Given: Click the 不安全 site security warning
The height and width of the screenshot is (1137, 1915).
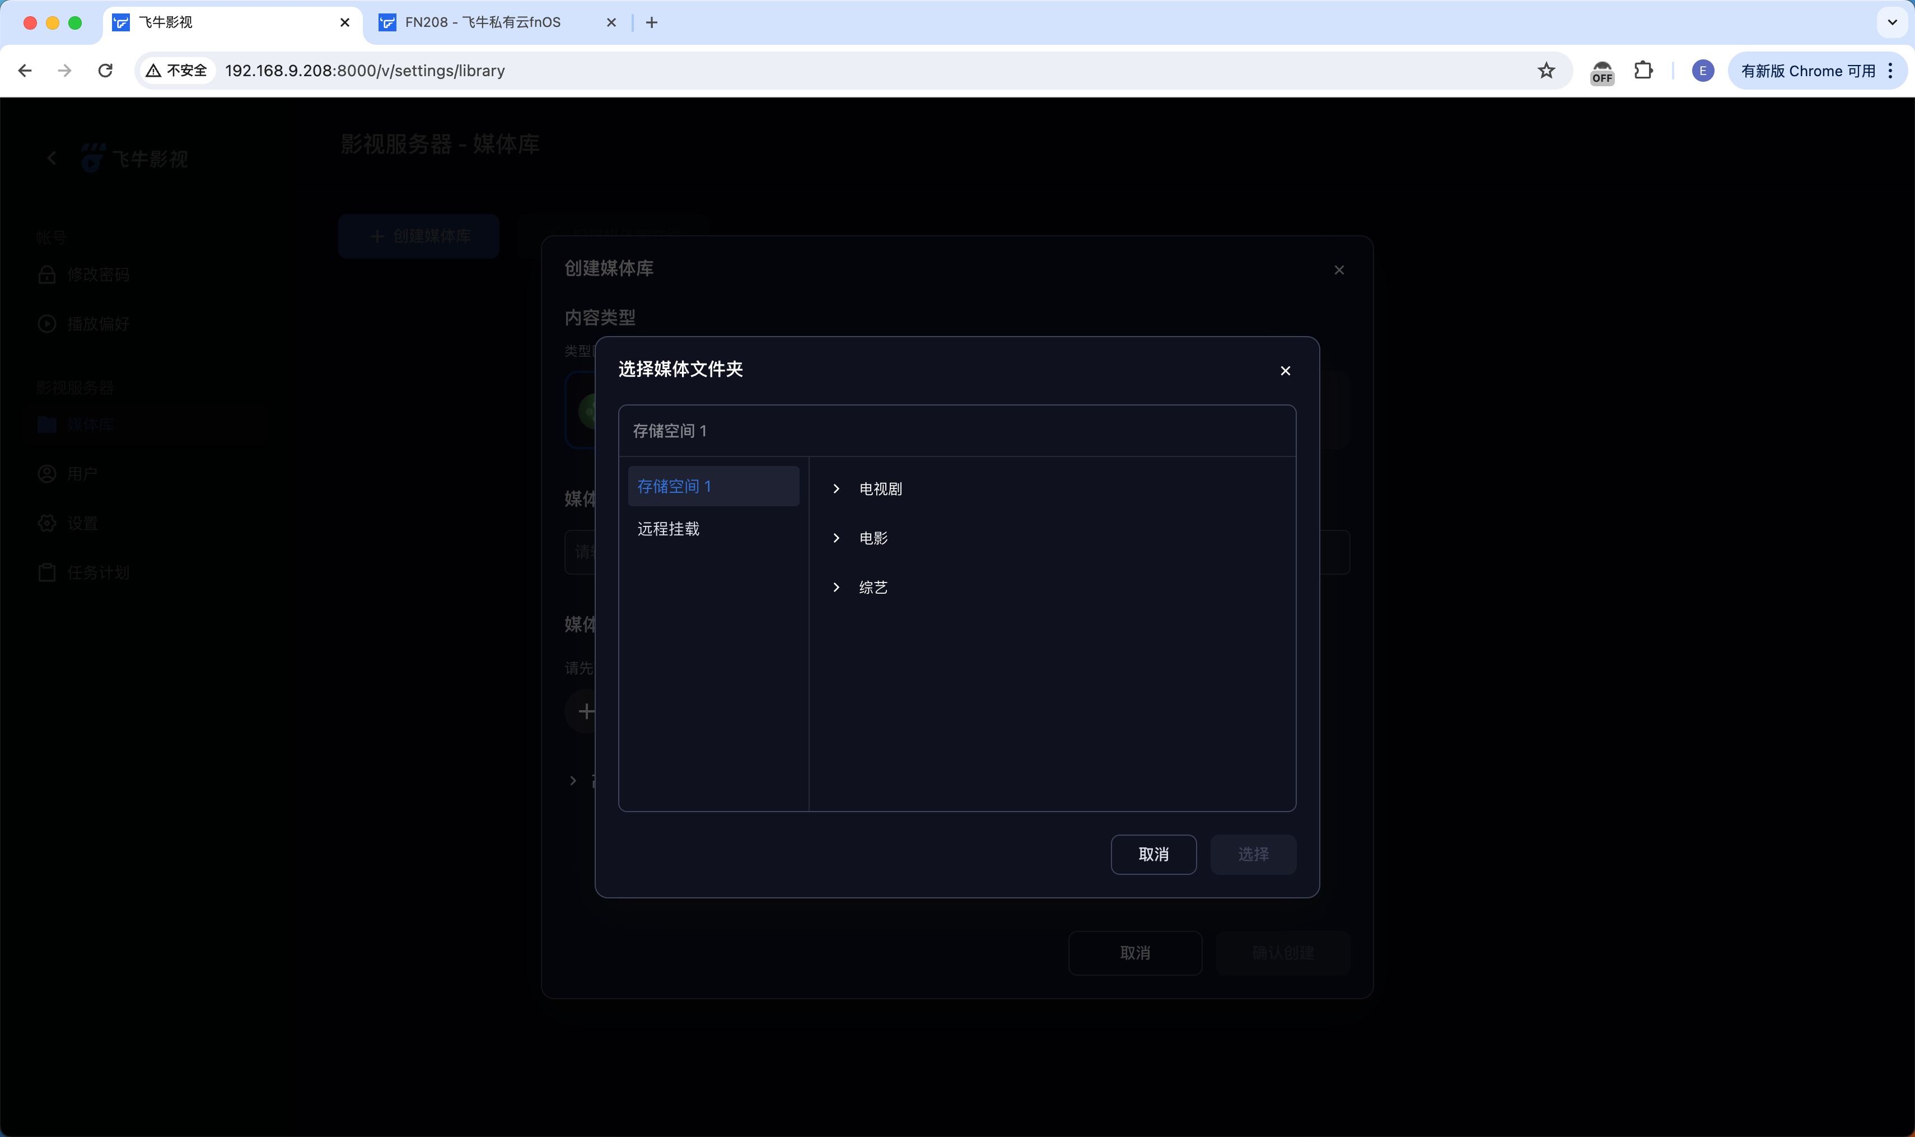Looking at the screenshot, I should 177,71.
